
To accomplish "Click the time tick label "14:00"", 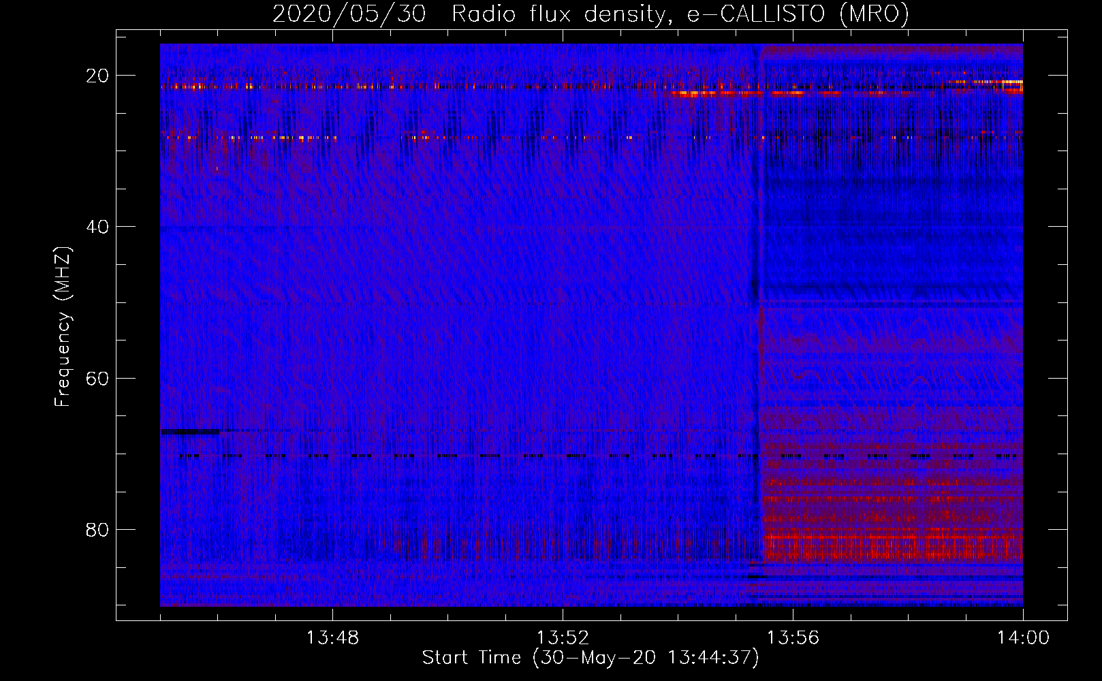I will (x=1023, y=638).
